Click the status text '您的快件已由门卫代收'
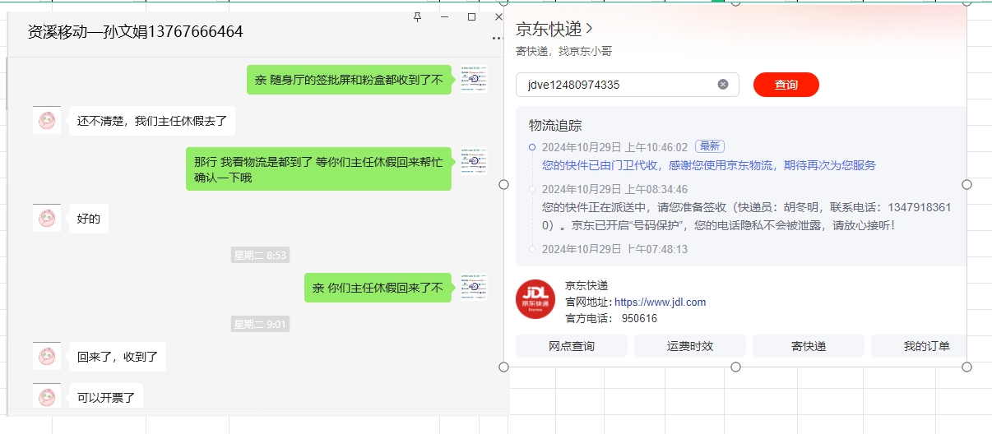 (x=709, y=165)
